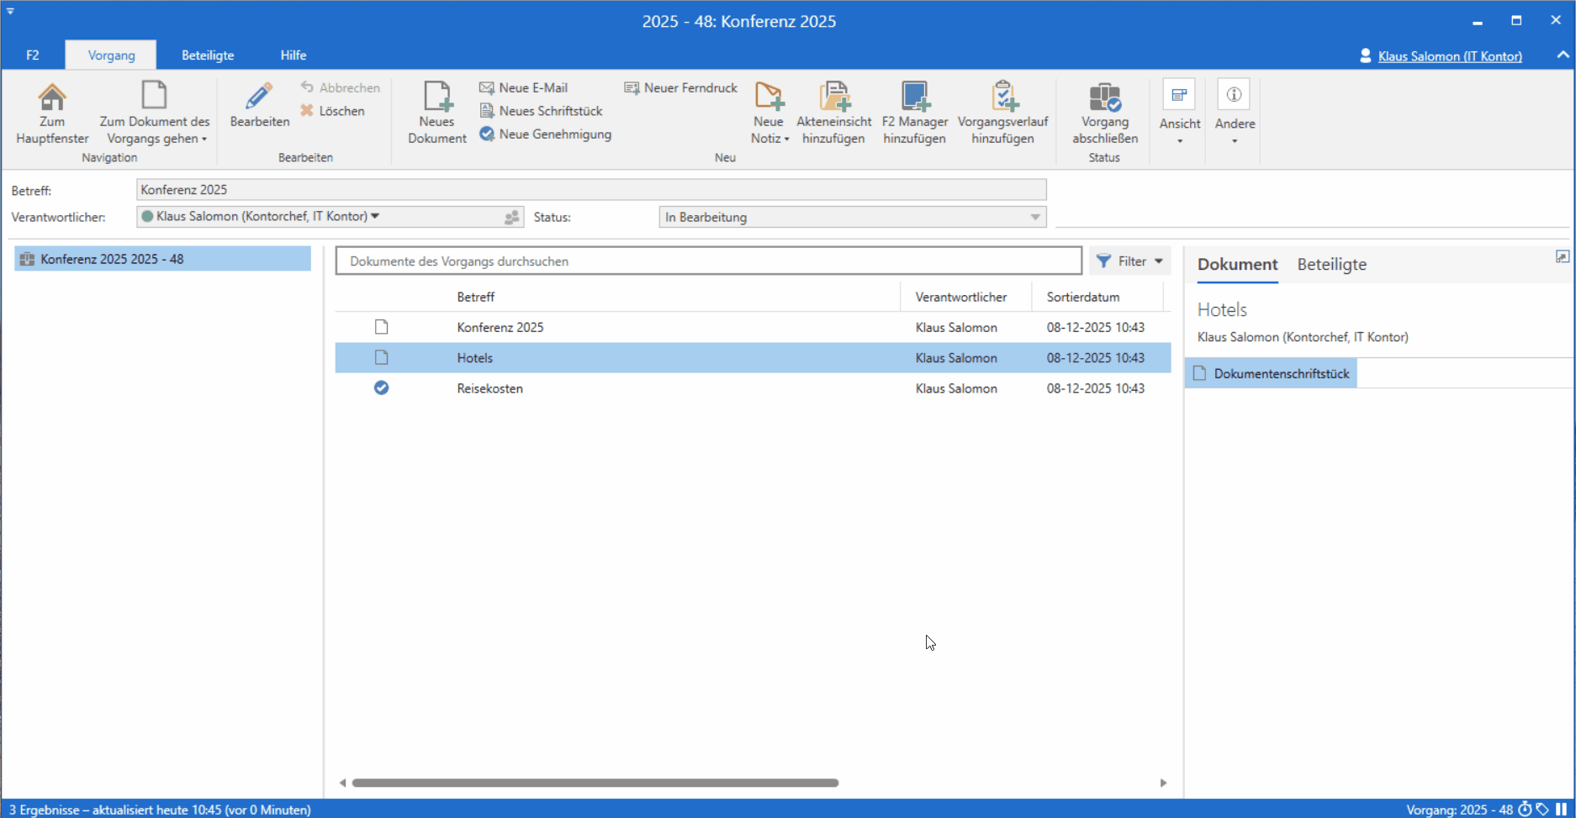The height and width of the screenshot is (818, 1576).
Task: Open the Status dropdown In Bearbeitung
Action: pos(851,217)
